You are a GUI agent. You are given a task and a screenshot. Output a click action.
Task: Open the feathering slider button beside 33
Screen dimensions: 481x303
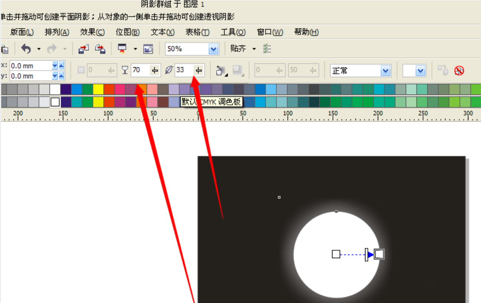pyautogui.click(x=199, y=70)
